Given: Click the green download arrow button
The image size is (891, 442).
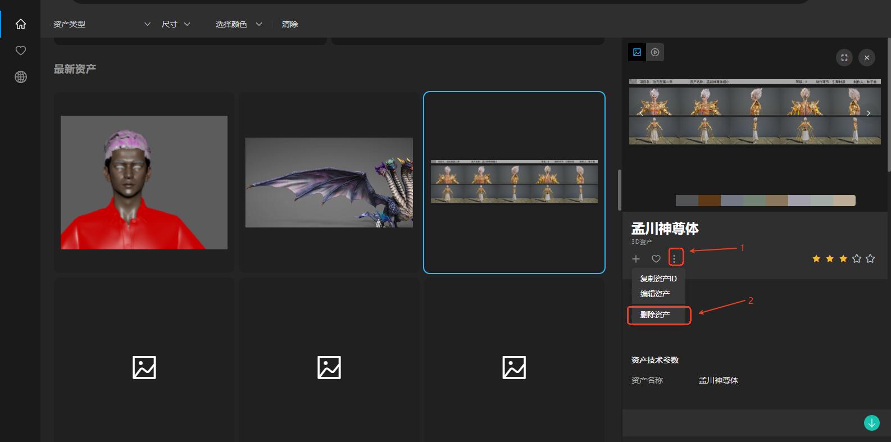Looking at the screenshot, I should tap(871, 423).
